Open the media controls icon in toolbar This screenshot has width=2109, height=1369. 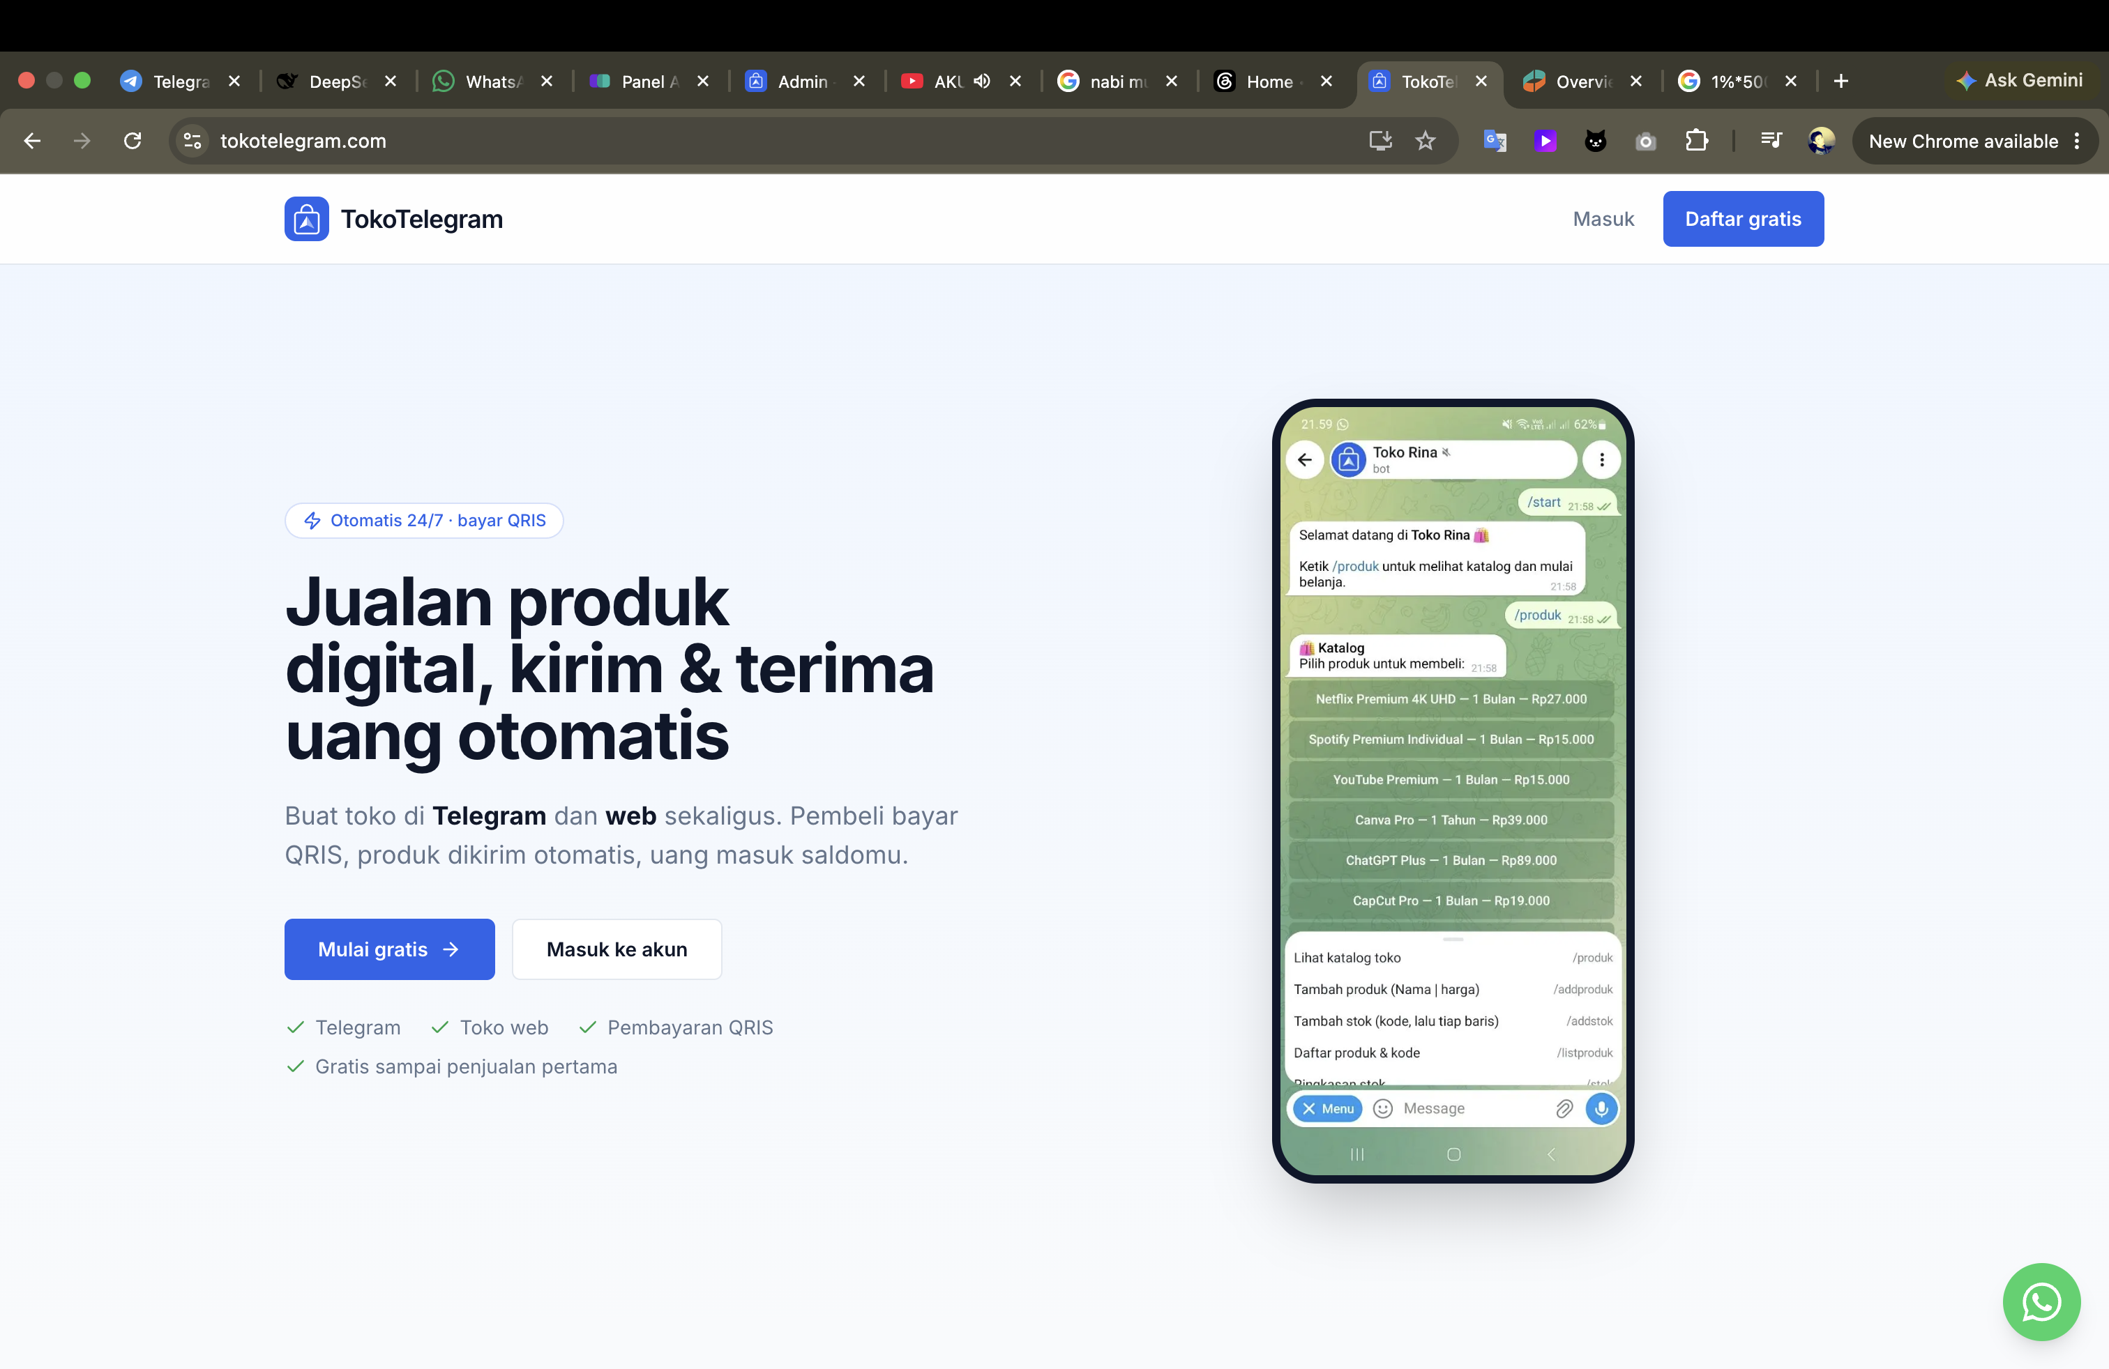(1771, 141)
